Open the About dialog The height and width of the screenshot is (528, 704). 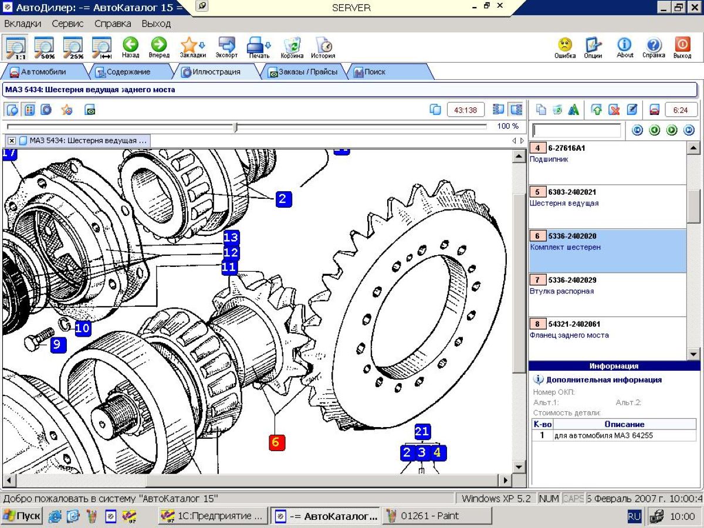pyautogui.click(x=625, y=48)
